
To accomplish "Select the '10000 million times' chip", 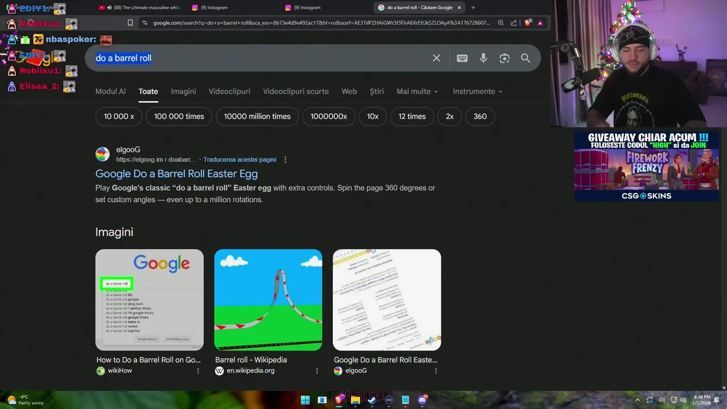I will point(257,116).
